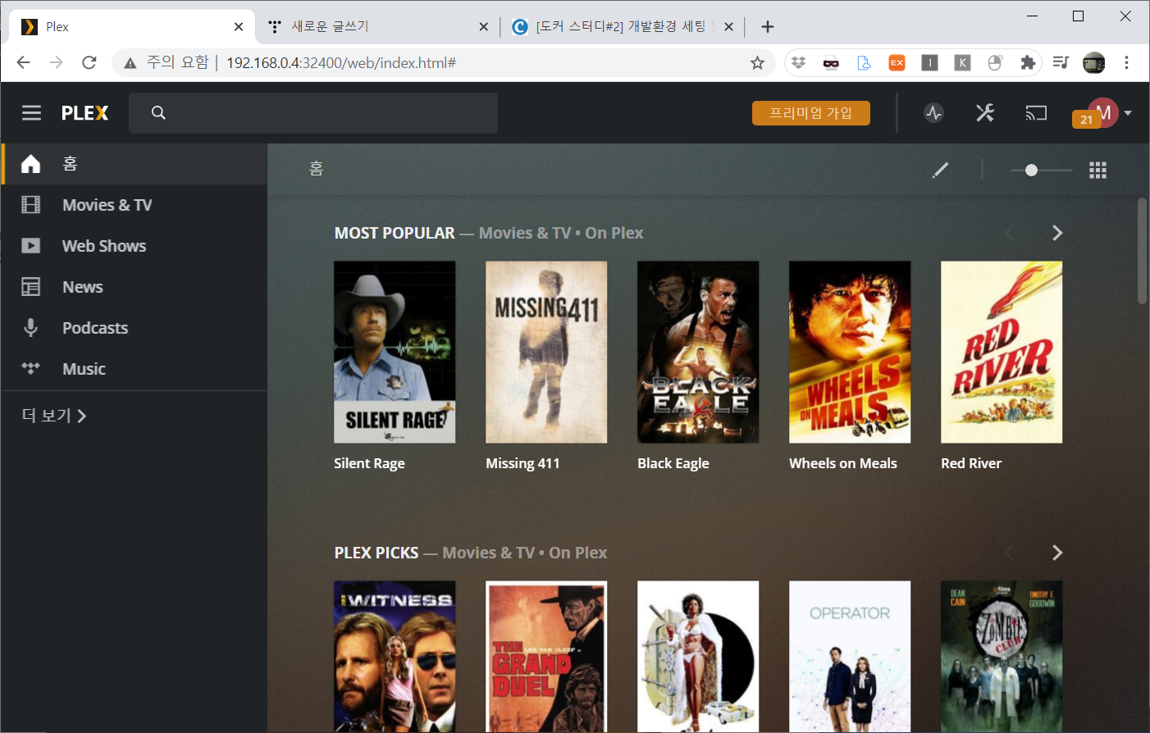Open the Black Eagle poster
This screenshot has height=733, width=1150.
coord(698,352)
